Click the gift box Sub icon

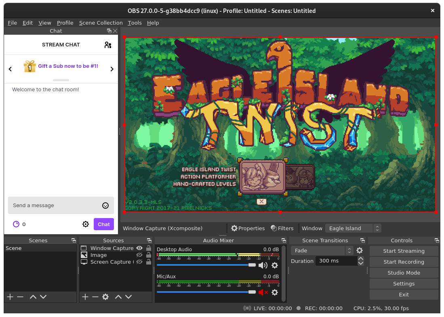[x=29, y=66]
